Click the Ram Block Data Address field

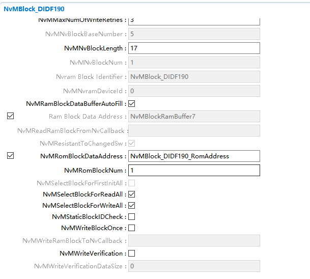click(193, 117)
